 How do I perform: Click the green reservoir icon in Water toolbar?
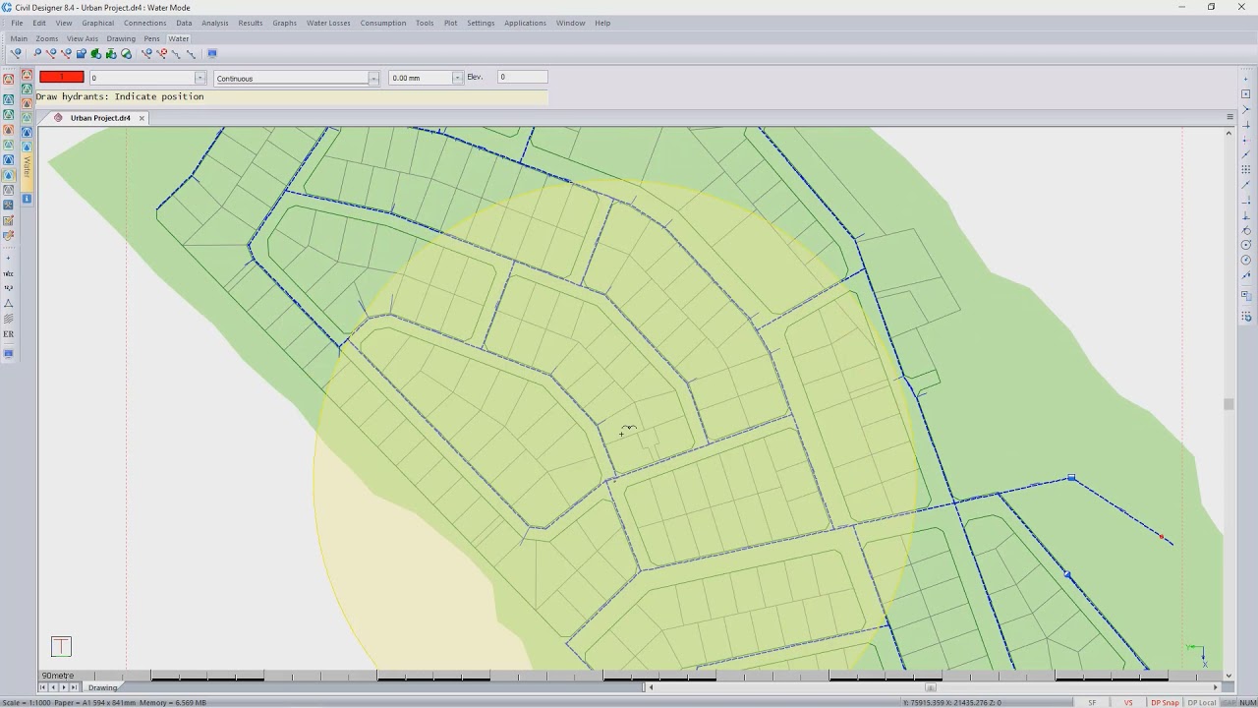(96, 54)
